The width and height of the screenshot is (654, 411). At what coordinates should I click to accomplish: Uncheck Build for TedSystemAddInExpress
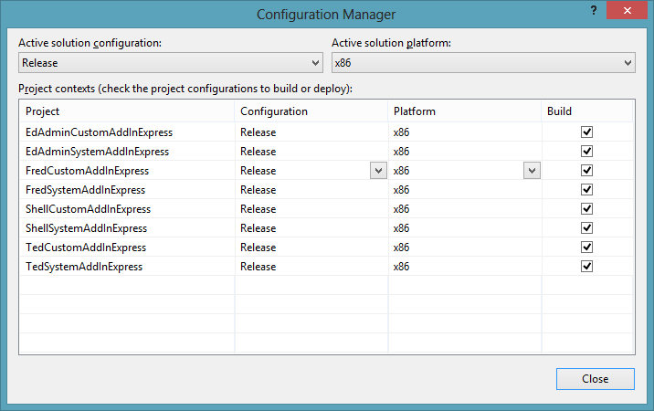click(586, 266)
